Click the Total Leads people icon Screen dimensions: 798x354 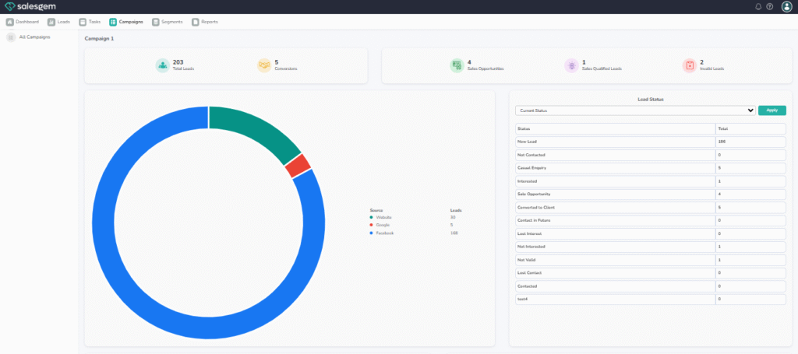(x=162, y=65)
